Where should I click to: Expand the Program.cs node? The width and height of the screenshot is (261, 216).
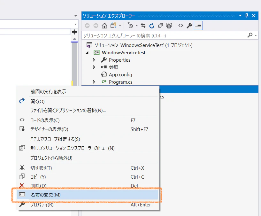coord(94,82)
